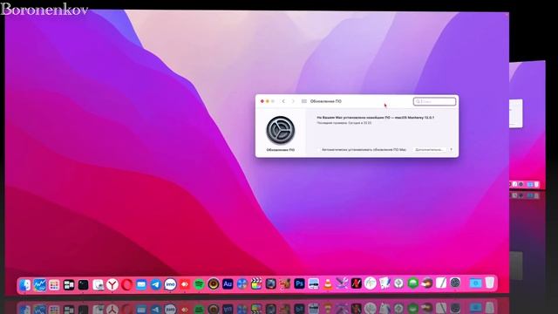This screenshot has width=558, height=314.
Task: Open System Preferences gear in dock
Action: coord(455,283)
